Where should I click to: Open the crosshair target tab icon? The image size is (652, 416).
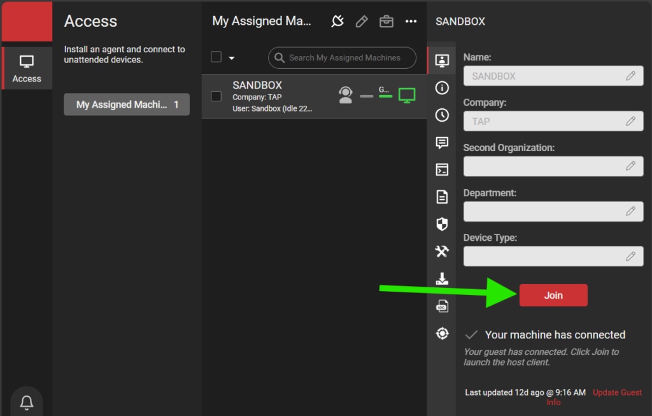point(442,333)
